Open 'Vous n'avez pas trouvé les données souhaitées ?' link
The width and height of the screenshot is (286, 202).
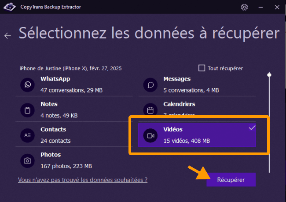[x=83, y=180]
